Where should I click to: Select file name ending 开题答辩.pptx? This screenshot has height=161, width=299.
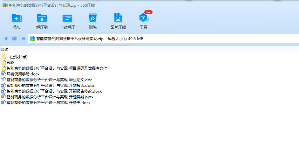point(50,97)
